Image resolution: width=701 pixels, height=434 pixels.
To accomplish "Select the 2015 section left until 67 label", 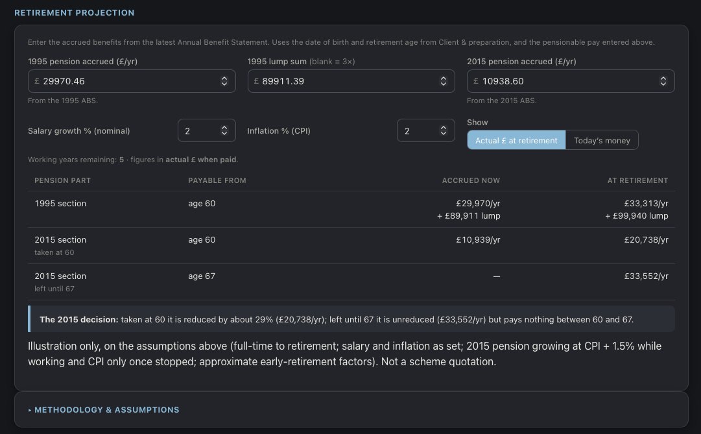I will point(60,282).
